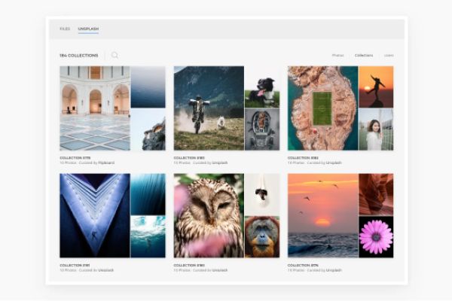This screenshot has height=301, width=452.
Task: Open the motorcycle rider on grass photo
Action: pyautogui.click(x=209, y=108)
